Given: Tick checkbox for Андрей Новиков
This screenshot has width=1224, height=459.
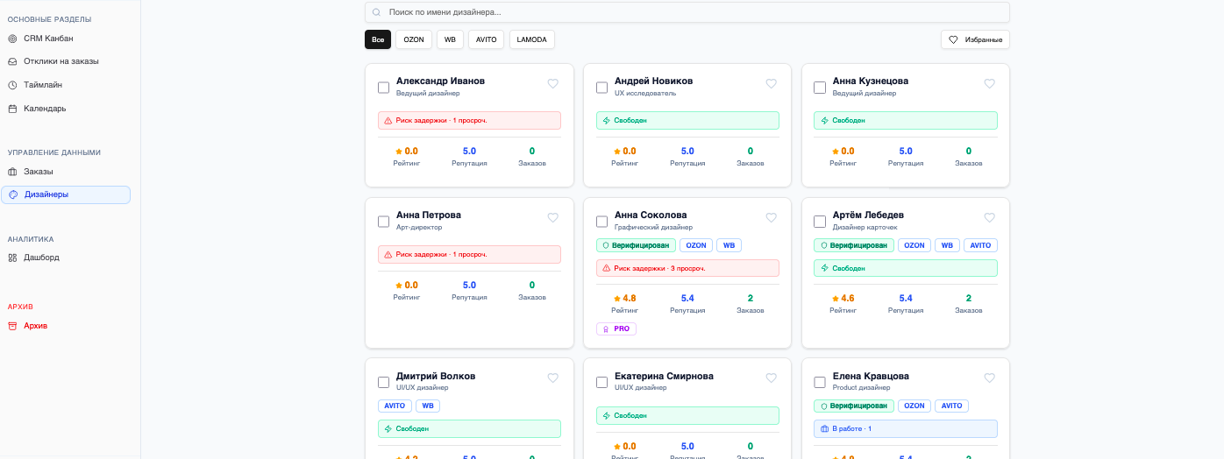Looking at the screenshot, I should click(601, 88).
